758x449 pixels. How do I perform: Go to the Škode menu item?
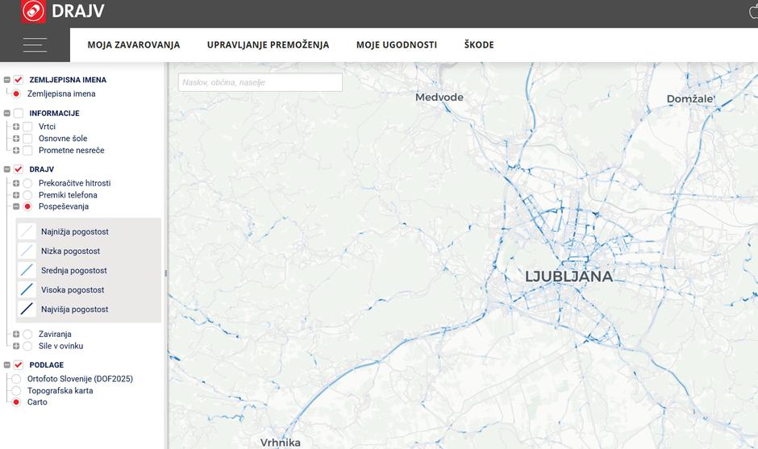[478, 45]
